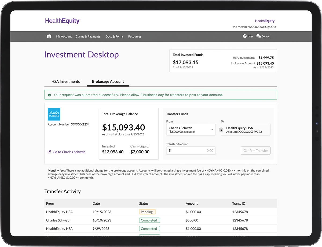Click the HealthEquity logo at top left
This screenshot has height=247, width=322.
(x=63, y=21)
